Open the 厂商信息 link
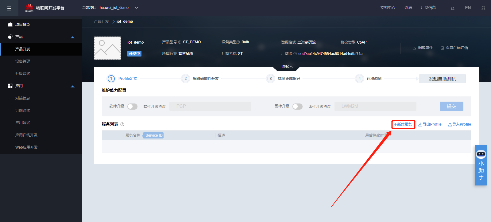This screenshot has height=222, width=491. point(428,8)
